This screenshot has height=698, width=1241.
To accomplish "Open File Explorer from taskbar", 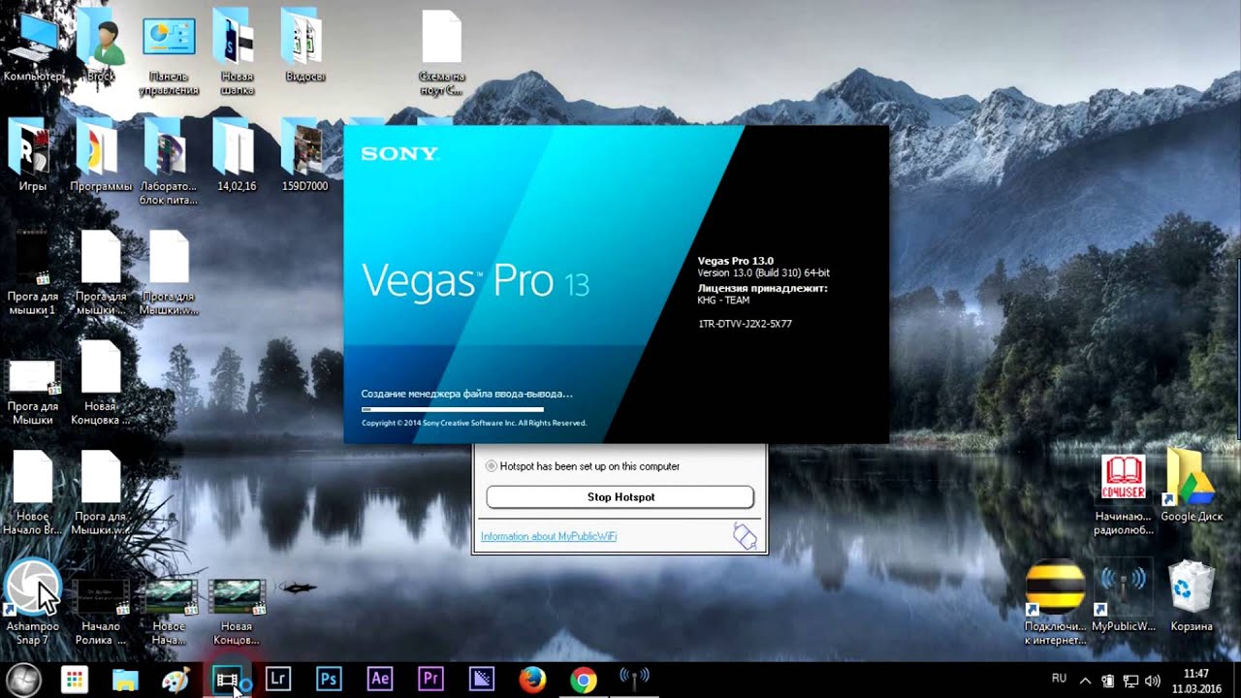I will click(x=125, y=681).
